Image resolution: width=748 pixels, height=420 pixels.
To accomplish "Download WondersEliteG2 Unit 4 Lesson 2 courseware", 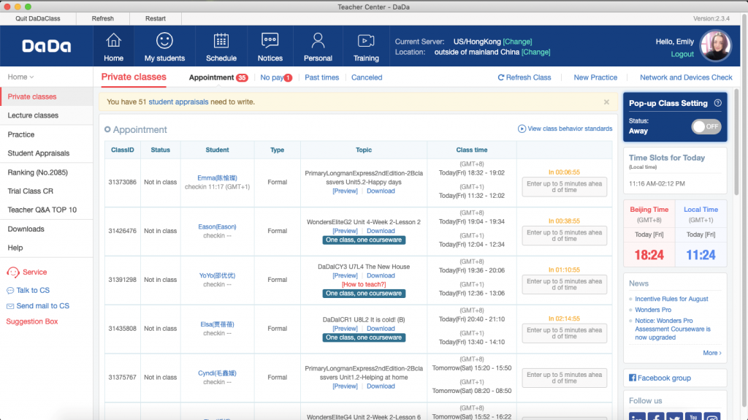I will coord(381,231).
